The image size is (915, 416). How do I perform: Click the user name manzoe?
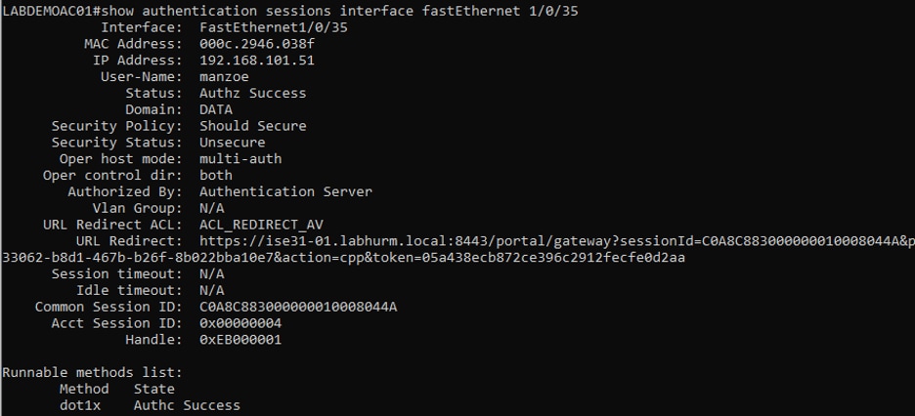pyautogui.click(x=224, y=77)
